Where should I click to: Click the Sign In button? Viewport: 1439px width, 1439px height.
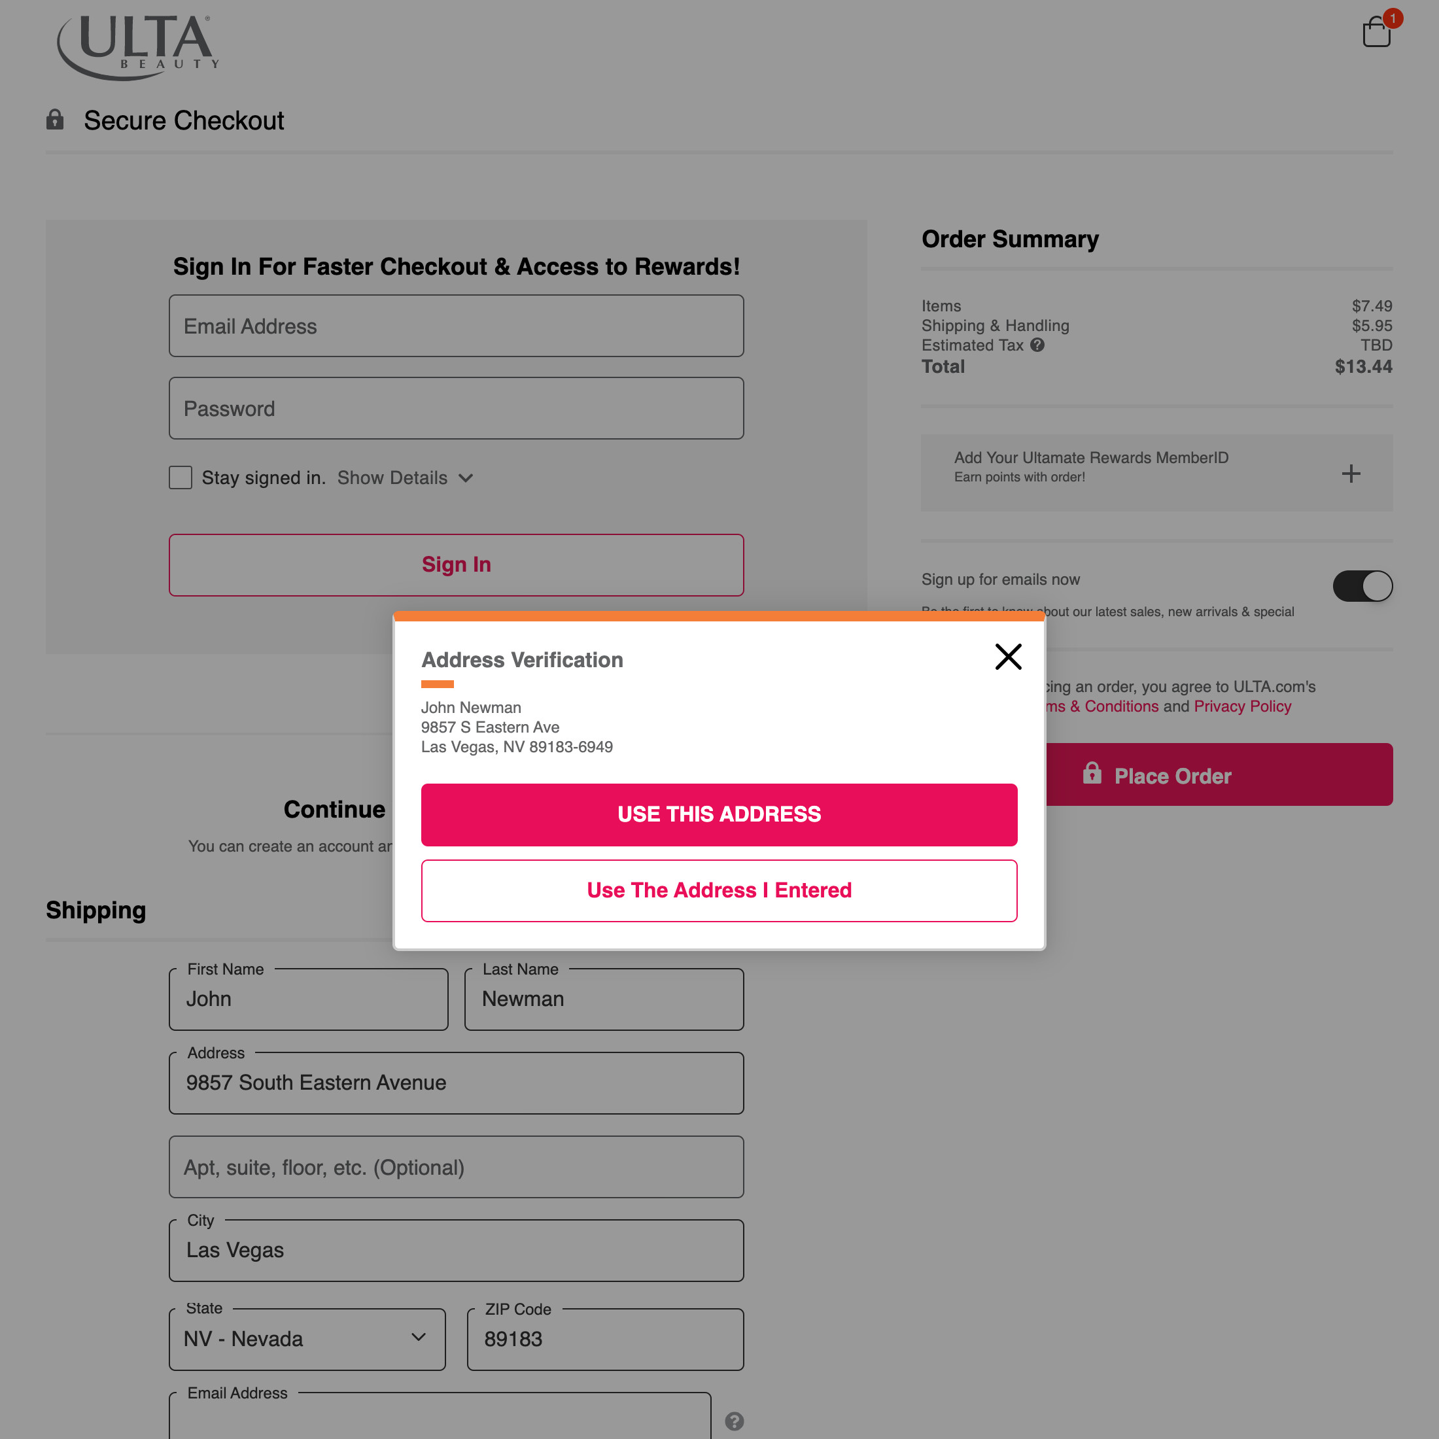pyautogui.click(x=456, y=564)
